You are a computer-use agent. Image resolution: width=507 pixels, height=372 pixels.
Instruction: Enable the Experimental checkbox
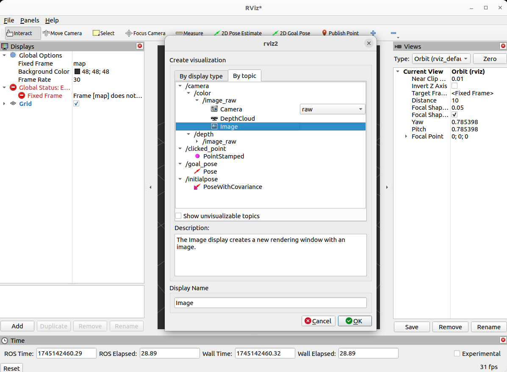pos(457,353)
